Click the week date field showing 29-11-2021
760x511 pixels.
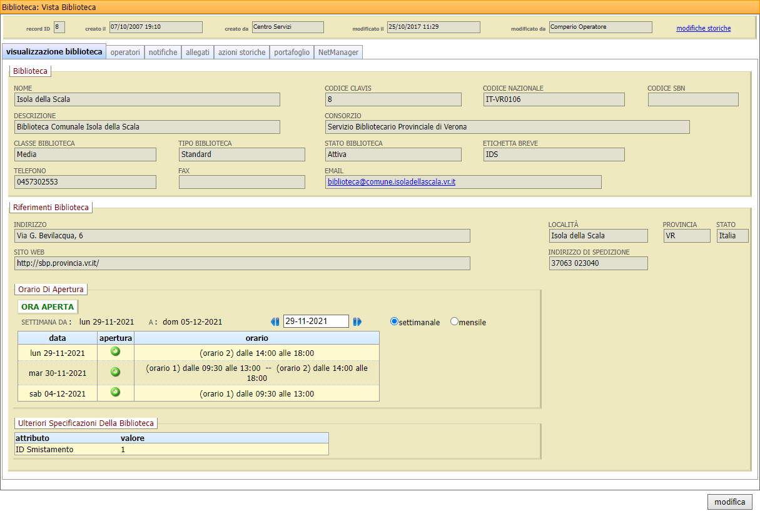(315, 321)
